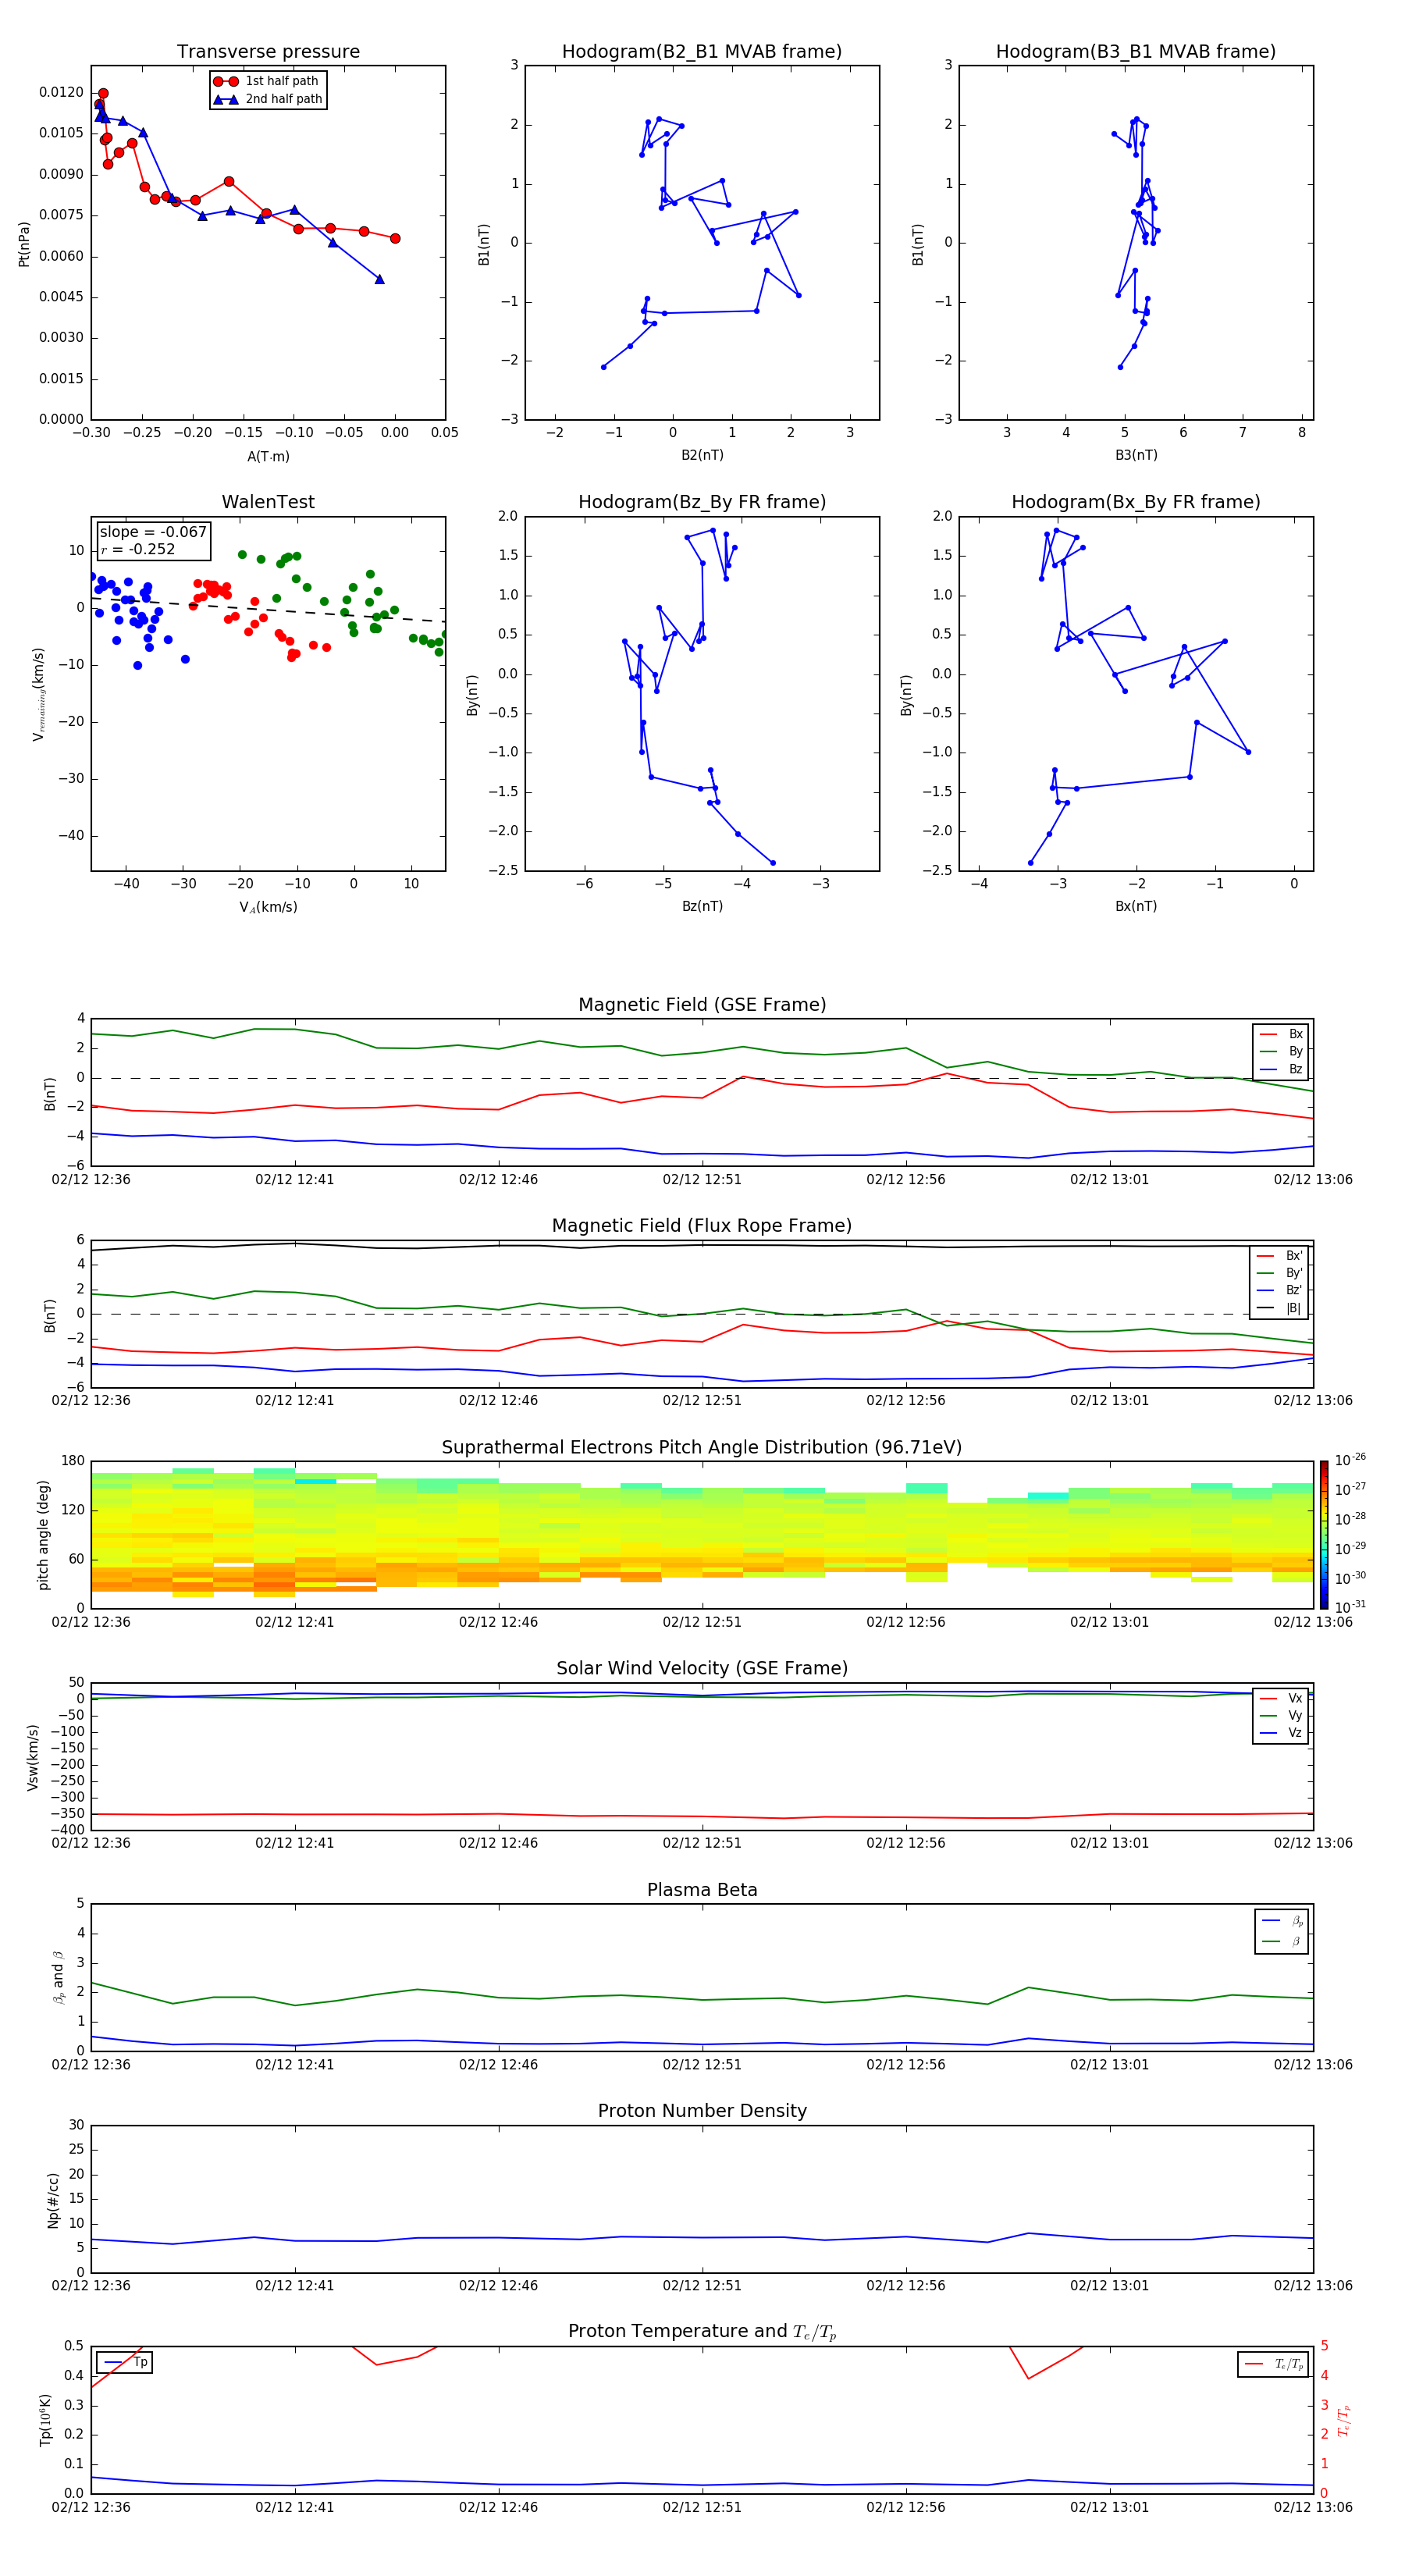Screen dimensions: 1405x2576
Task: Select 'Bz' in GSE magnetic field legend
Action: [1282, 1069]
